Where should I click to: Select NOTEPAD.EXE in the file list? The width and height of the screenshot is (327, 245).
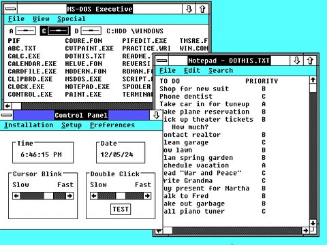pos(87,86)
